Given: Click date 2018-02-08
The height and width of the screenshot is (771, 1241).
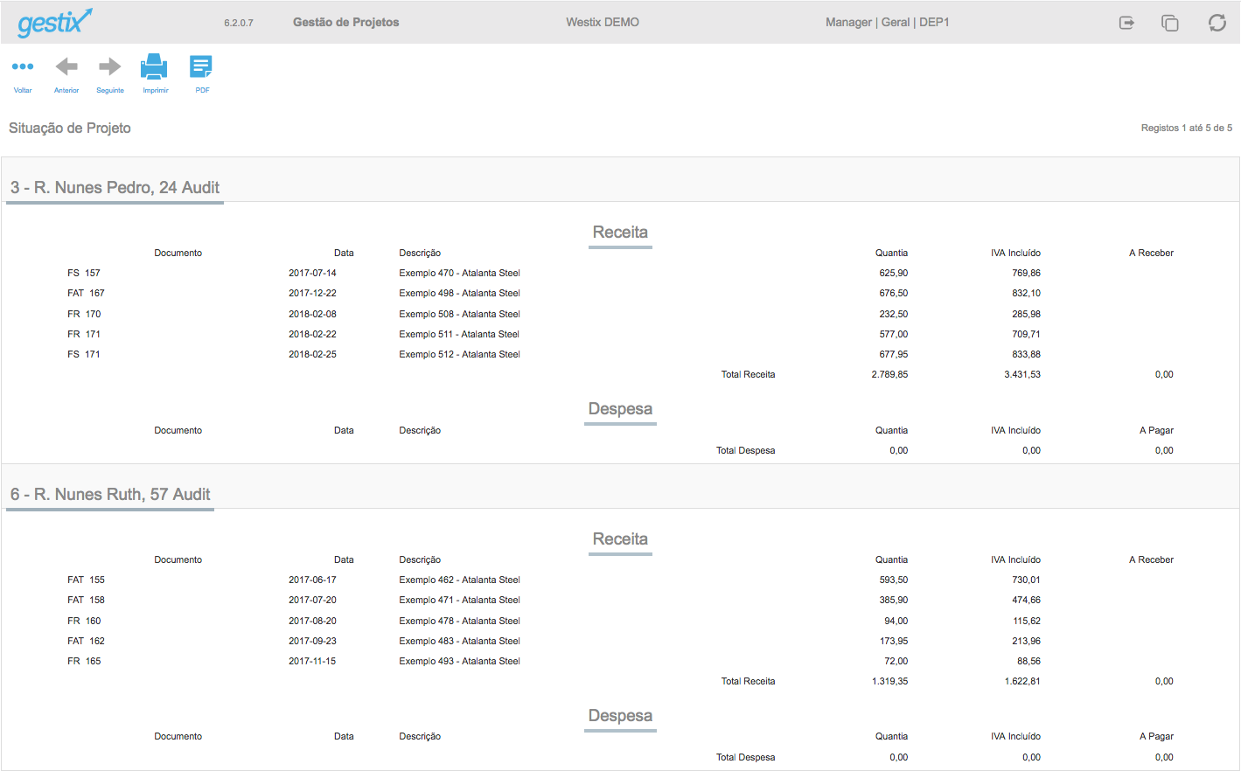Looking at the screenshot, I should [312, 314].
